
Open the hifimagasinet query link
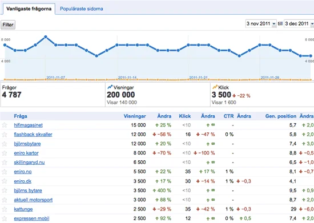point(28,125)
